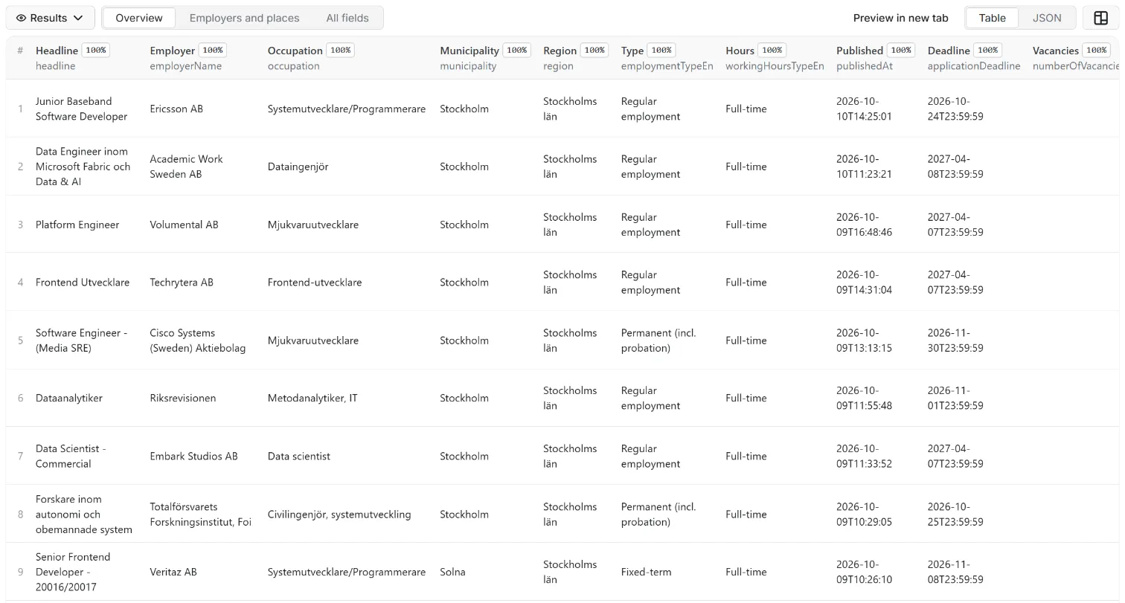The image size is (1125, 603).
Task: Click employer Techrytera AB
Action: pos(182,283)
